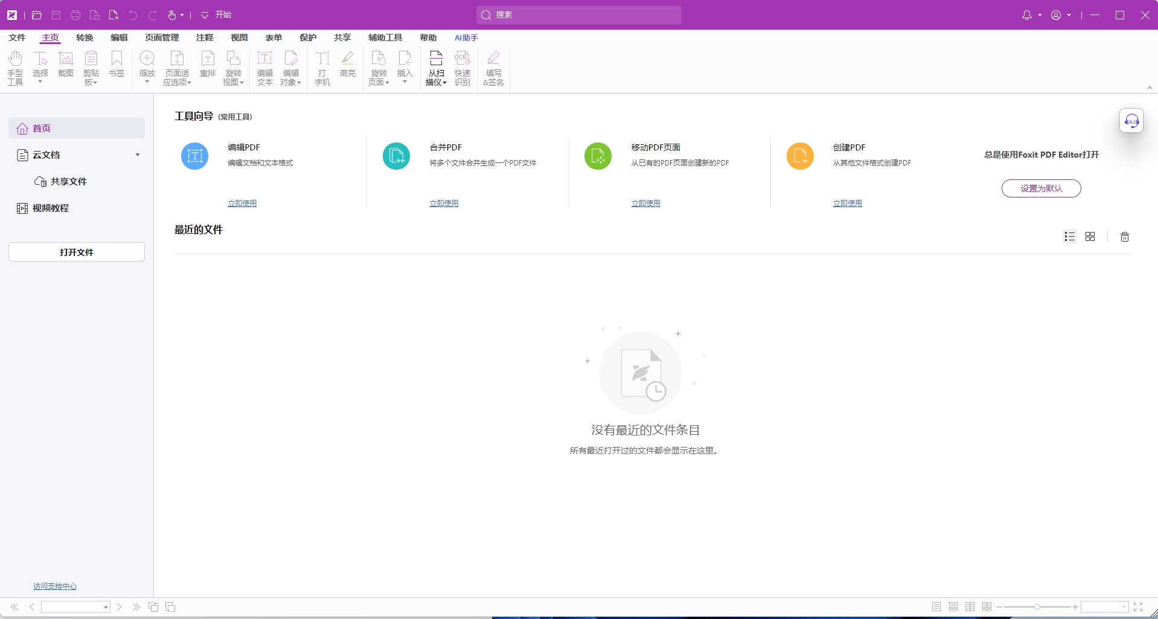Switch recent files to list view
Image resolution: width=1158 pixels, height=619 pixels.
point(1070,237)
